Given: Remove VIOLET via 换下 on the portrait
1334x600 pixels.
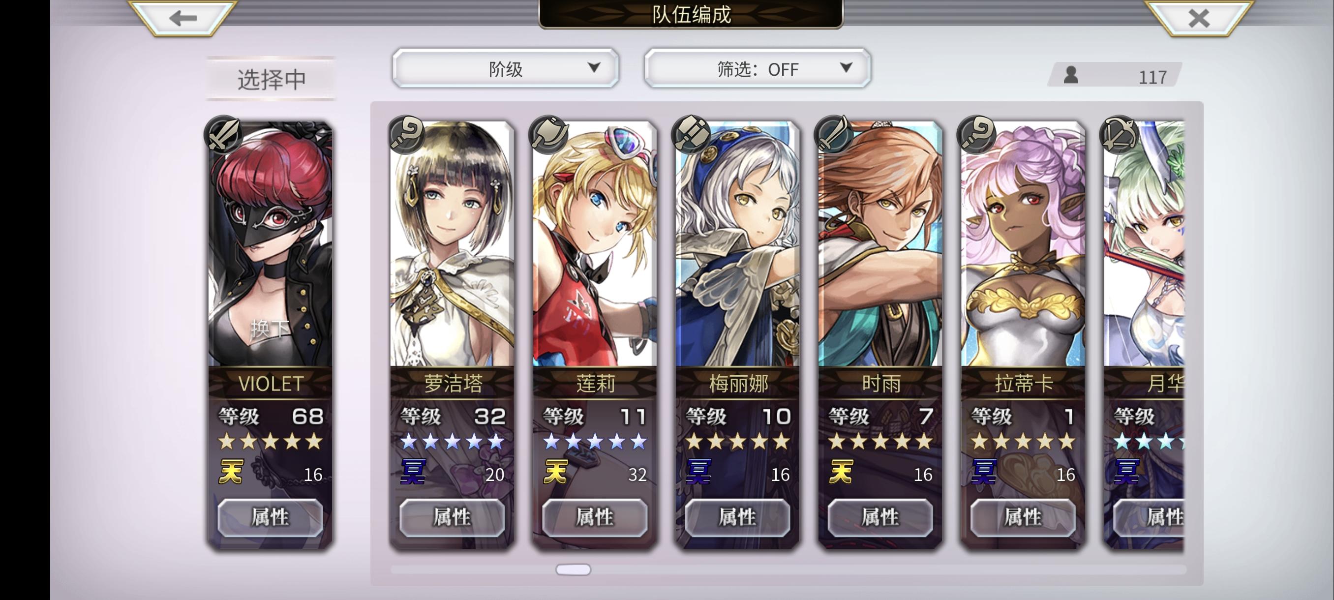Looking at the screenshot, I should [x=270, y=328].
